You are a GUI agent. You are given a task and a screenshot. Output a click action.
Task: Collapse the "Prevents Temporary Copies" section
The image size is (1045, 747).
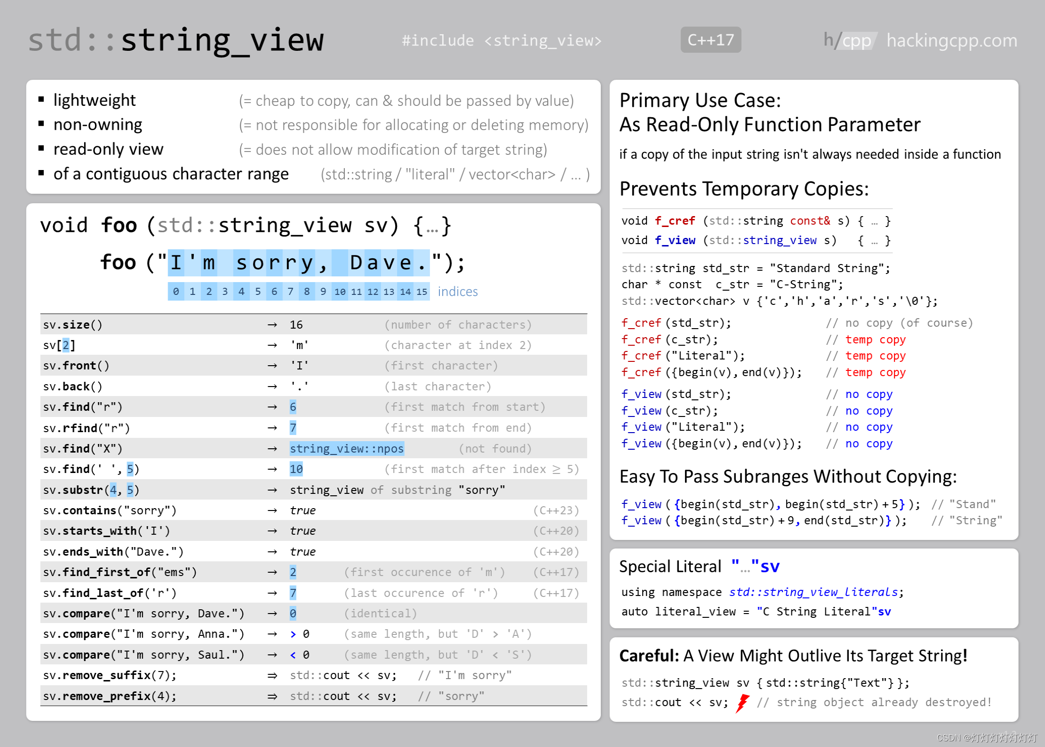coord(743,189)
